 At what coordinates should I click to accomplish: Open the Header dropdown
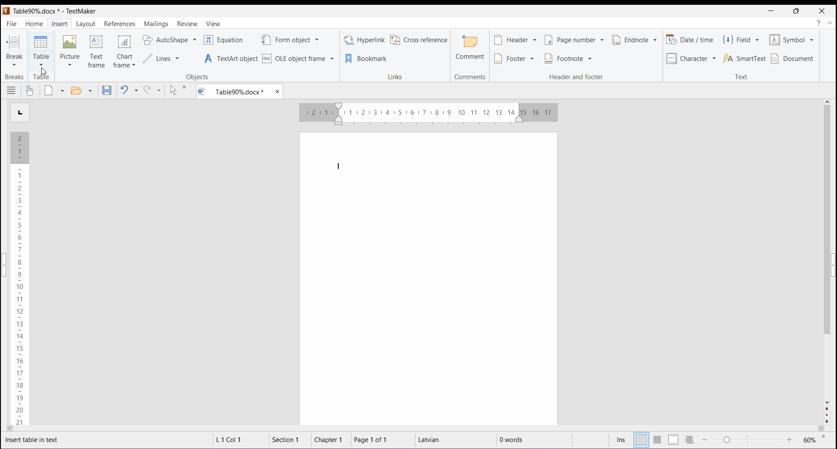534,40
